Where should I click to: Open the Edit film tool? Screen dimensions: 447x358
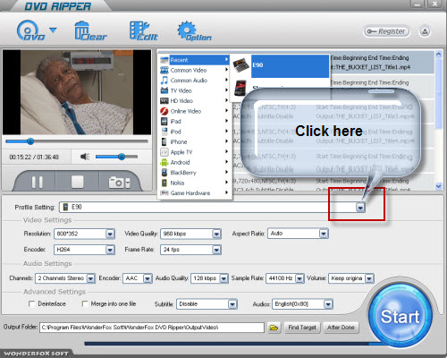pos(144,30)
